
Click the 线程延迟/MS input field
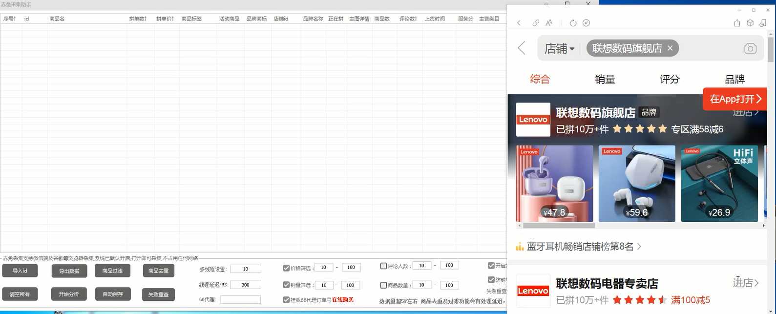tap(246, 285)
